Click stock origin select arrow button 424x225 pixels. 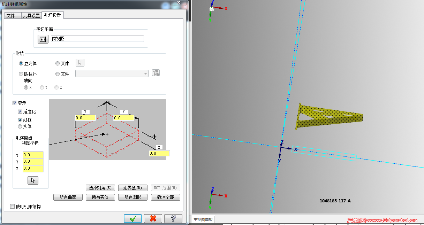click(33, 180)
